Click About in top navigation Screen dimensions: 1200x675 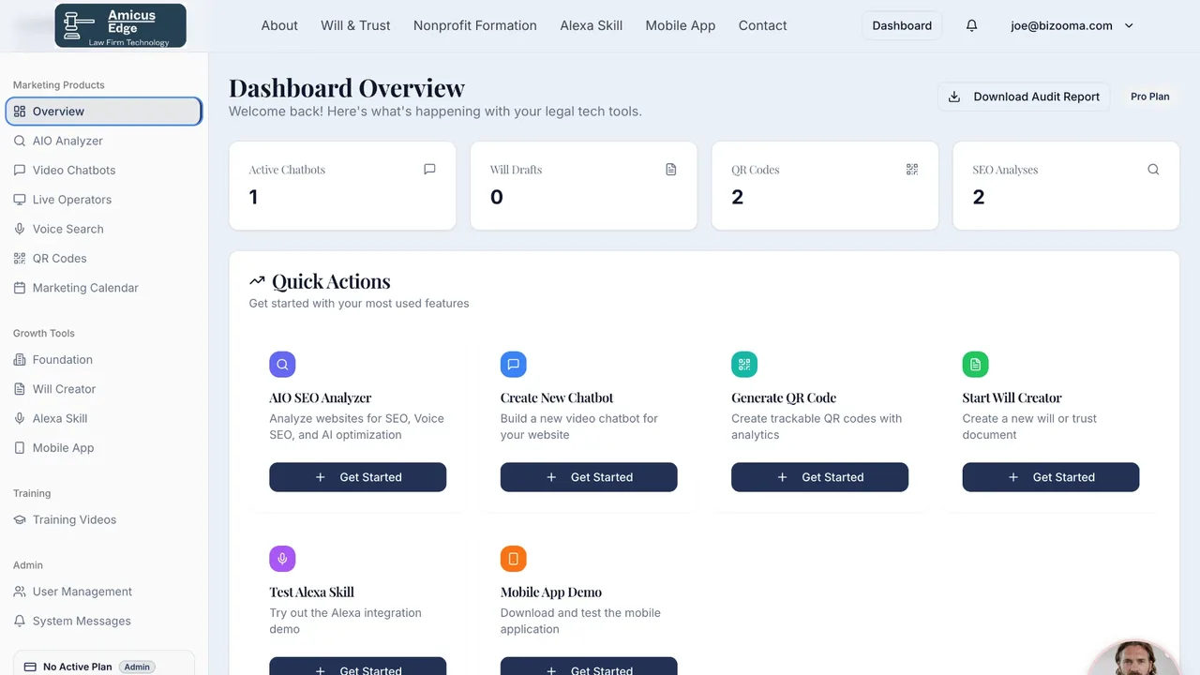click(x=279, y=25)
